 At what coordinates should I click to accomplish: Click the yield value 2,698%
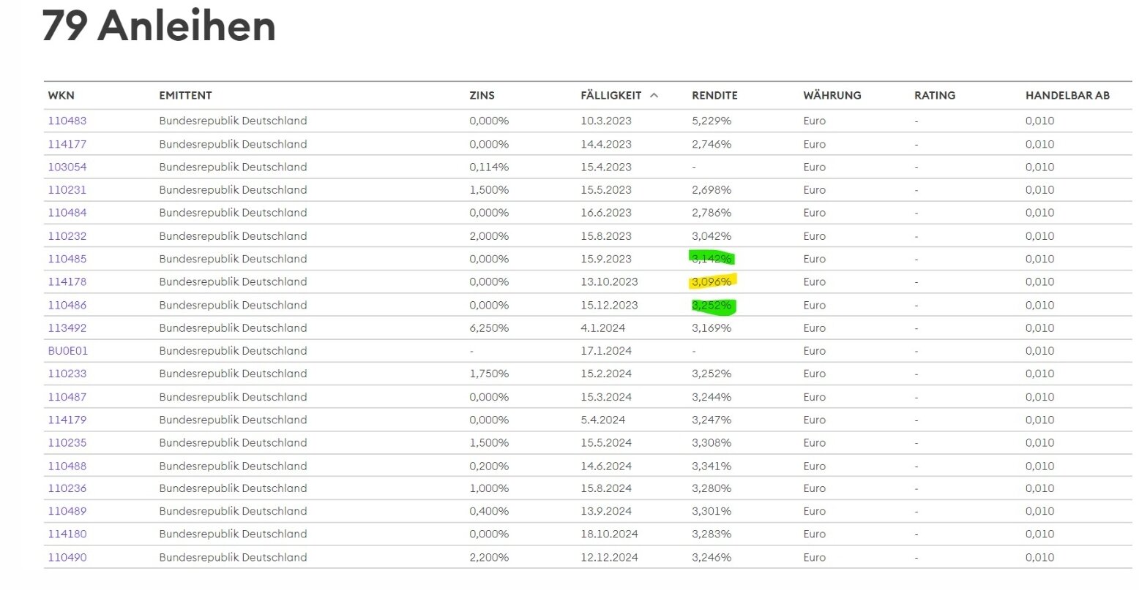coord(712,189)
